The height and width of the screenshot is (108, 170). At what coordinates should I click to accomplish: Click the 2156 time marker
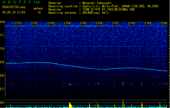pyautogui.click(x=99, y=23)
